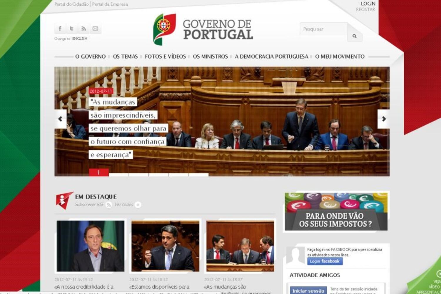The image size is (441, 294).
Task: Open the Facebook social icon
Action: 60,29
